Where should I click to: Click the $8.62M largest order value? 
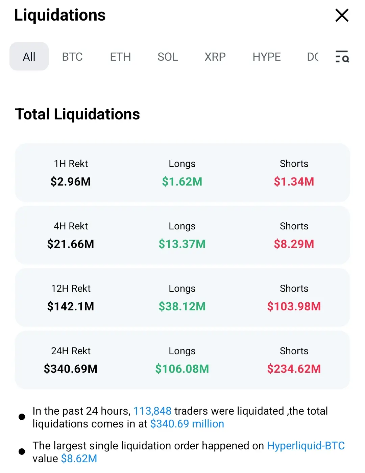coord(79,458)
